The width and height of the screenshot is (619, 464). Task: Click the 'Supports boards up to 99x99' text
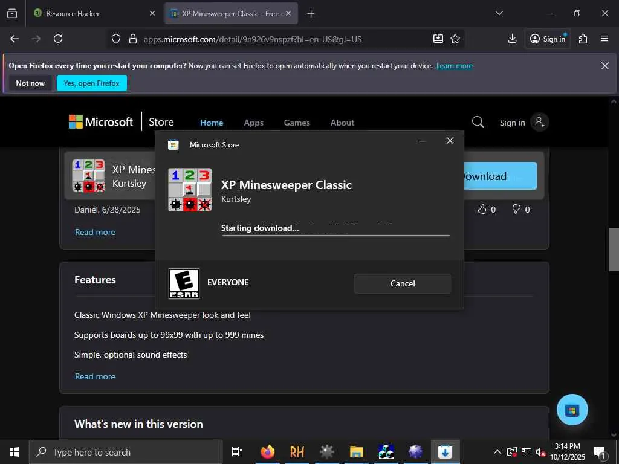169,335
